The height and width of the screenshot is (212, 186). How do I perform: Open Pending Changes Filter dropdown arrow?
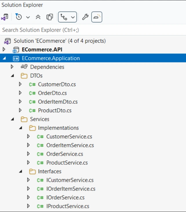pos(28,17)
